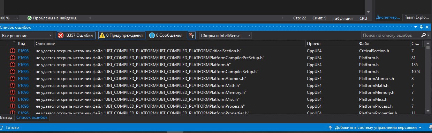Switch to the Team Explo... tab
432x133 pixels.
click(x=417, y=18)
